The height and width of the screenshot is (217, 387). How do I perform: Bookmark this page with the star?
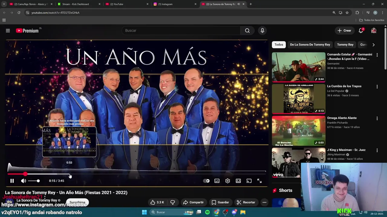tap(347, 13)
